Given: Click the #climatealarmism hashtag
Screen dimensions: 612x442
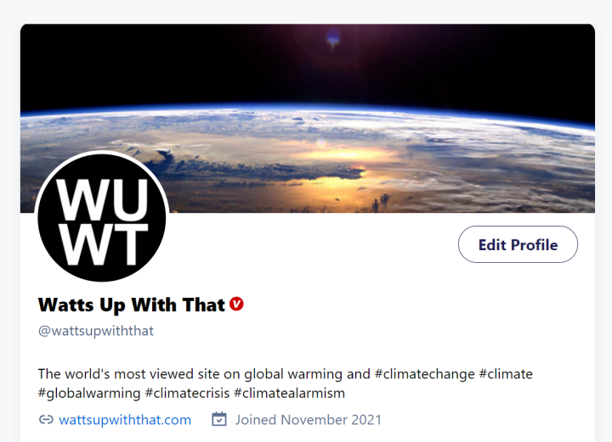Looking at the screenshot, I should point(289,393).
